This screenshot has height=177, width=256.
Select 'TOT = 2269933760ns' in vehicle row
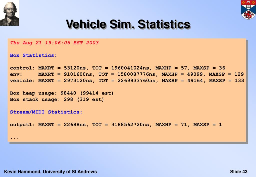click(x=127, y=80)
